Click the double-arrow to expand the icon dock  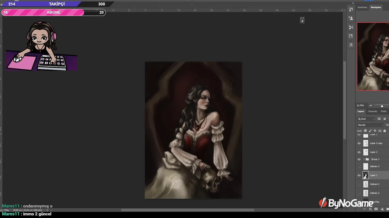353,3
